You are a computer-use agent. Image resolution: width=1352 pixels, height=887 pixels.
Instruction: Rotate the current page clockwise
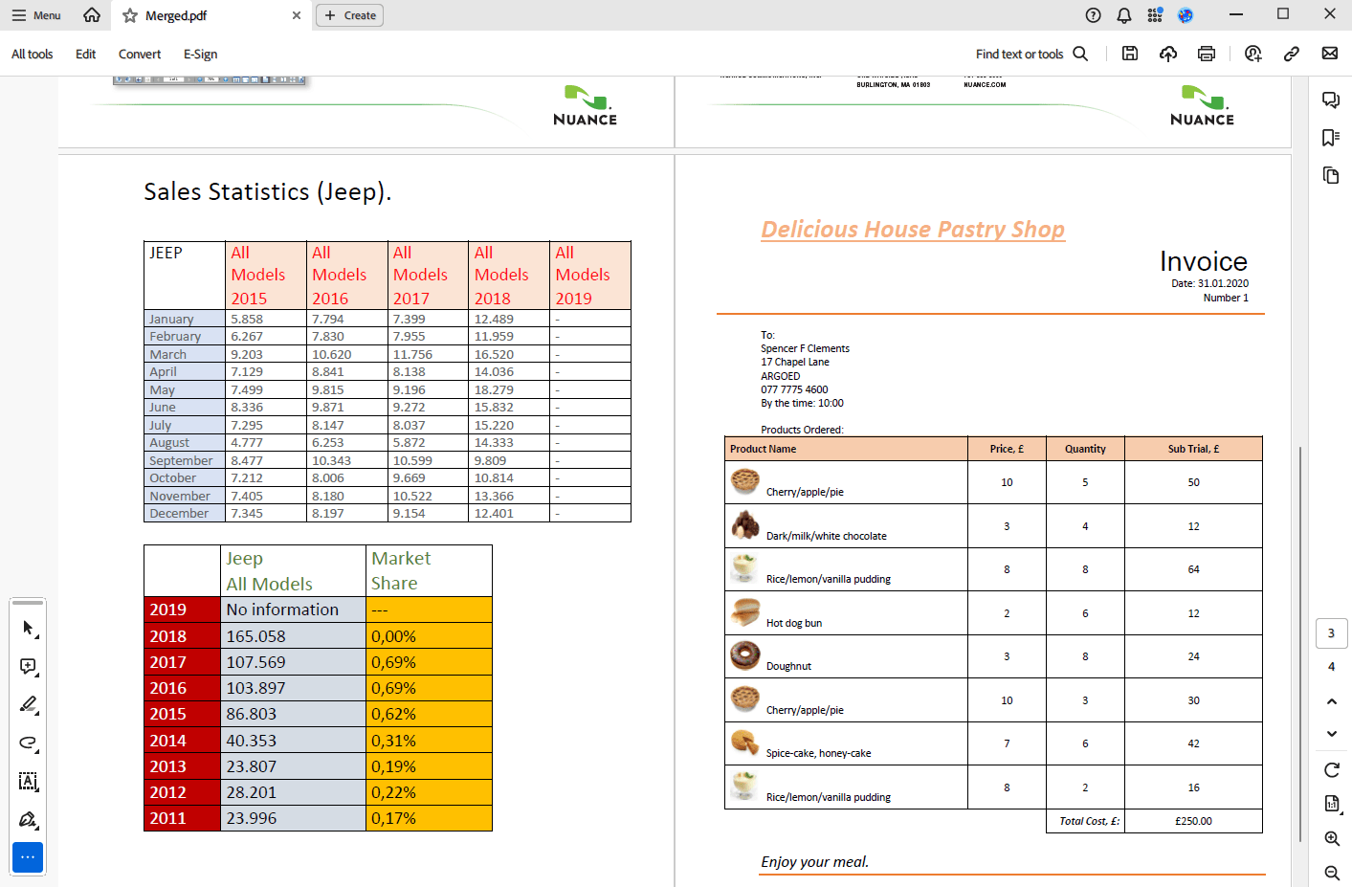tap(1331, 769)
